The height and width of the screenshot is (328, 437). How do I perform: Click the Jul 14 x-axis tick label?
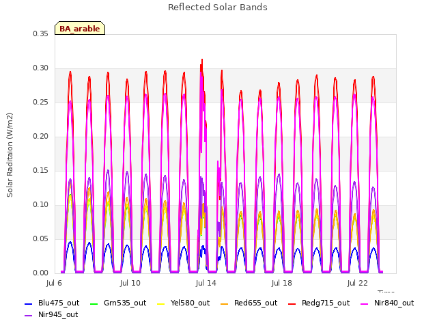tap(206, 283)
